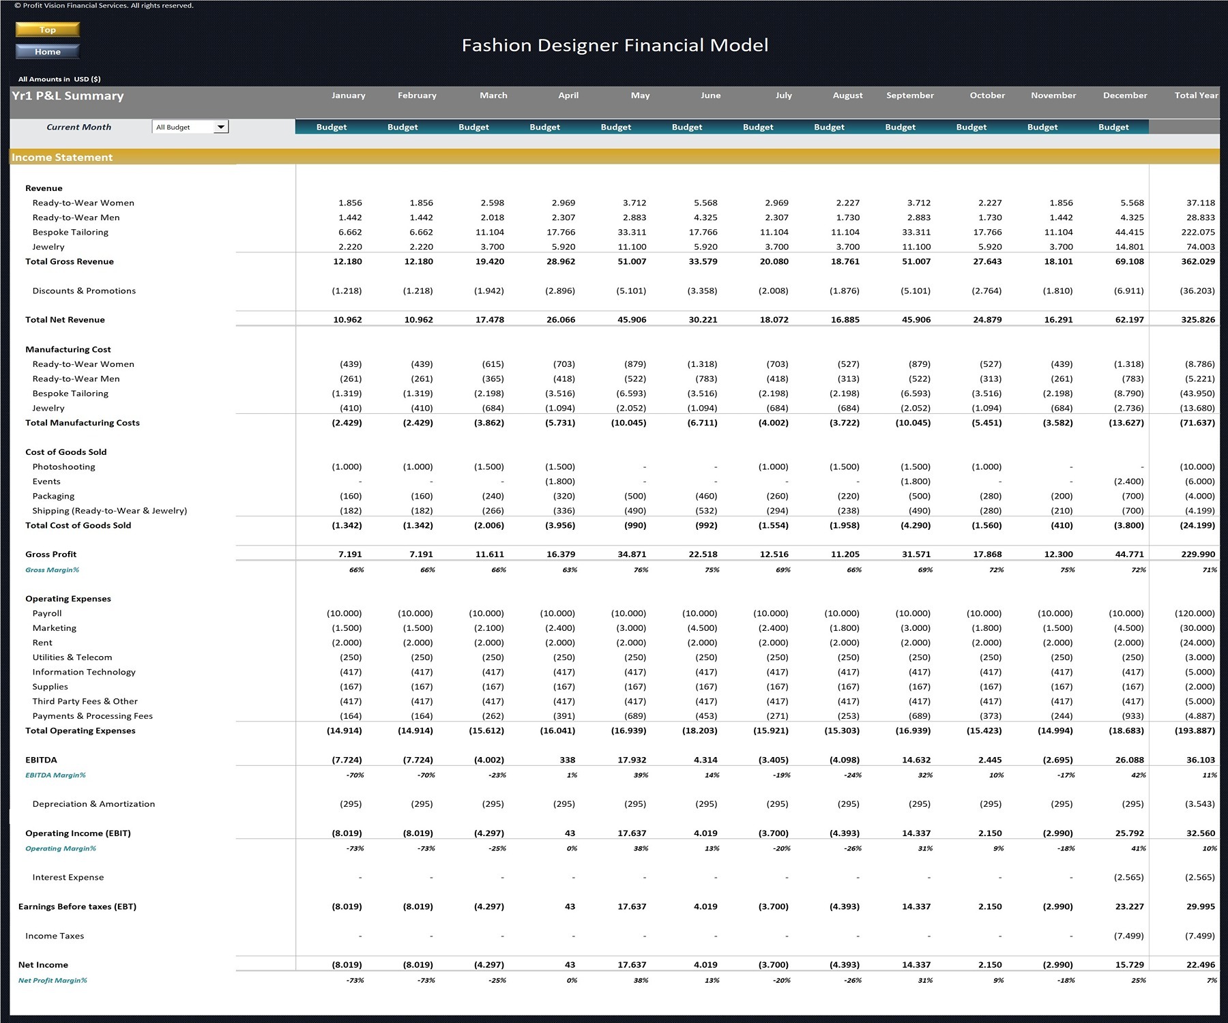Click the May column header
This screenshot has height=1023, width=1228.
(640, 95)
